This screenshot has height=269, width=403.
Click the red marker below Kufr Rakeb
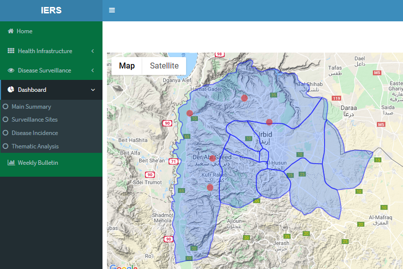tap(210, 188)
